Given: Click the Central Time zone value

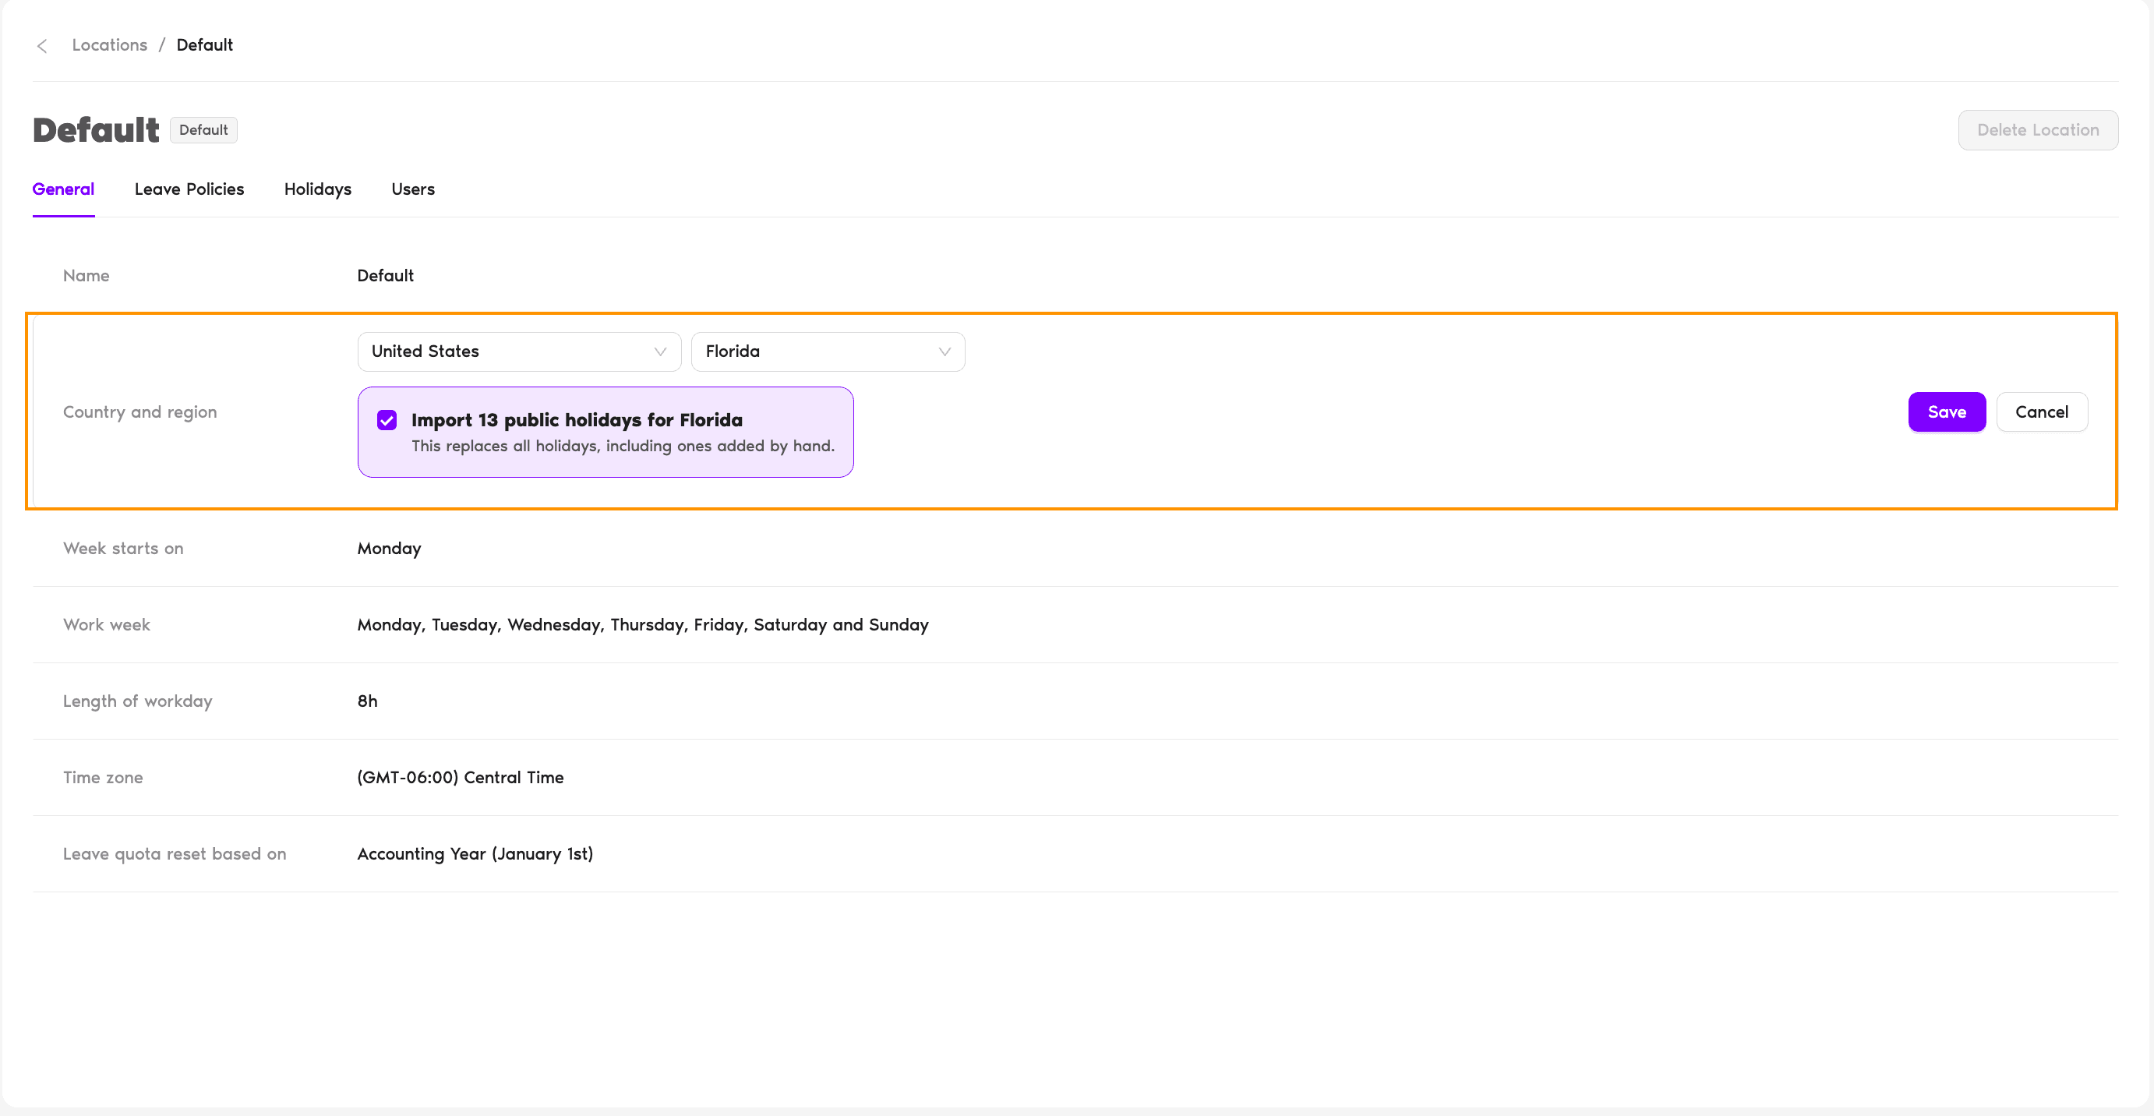Looking at the screenshot, I should (461, 779).
